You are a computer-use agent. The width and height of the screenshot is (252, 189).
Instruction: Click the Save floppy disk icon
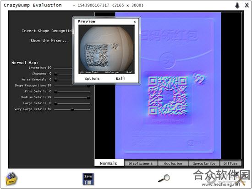click(x=88, y=179)
